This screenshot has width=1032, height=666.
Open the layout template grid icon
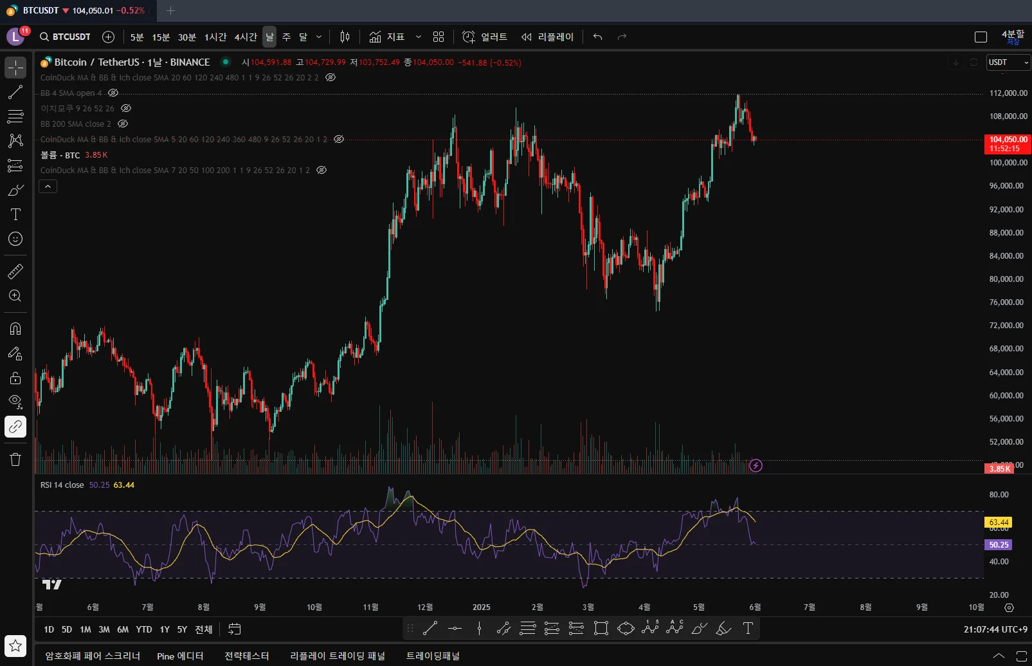coord(439,37)
